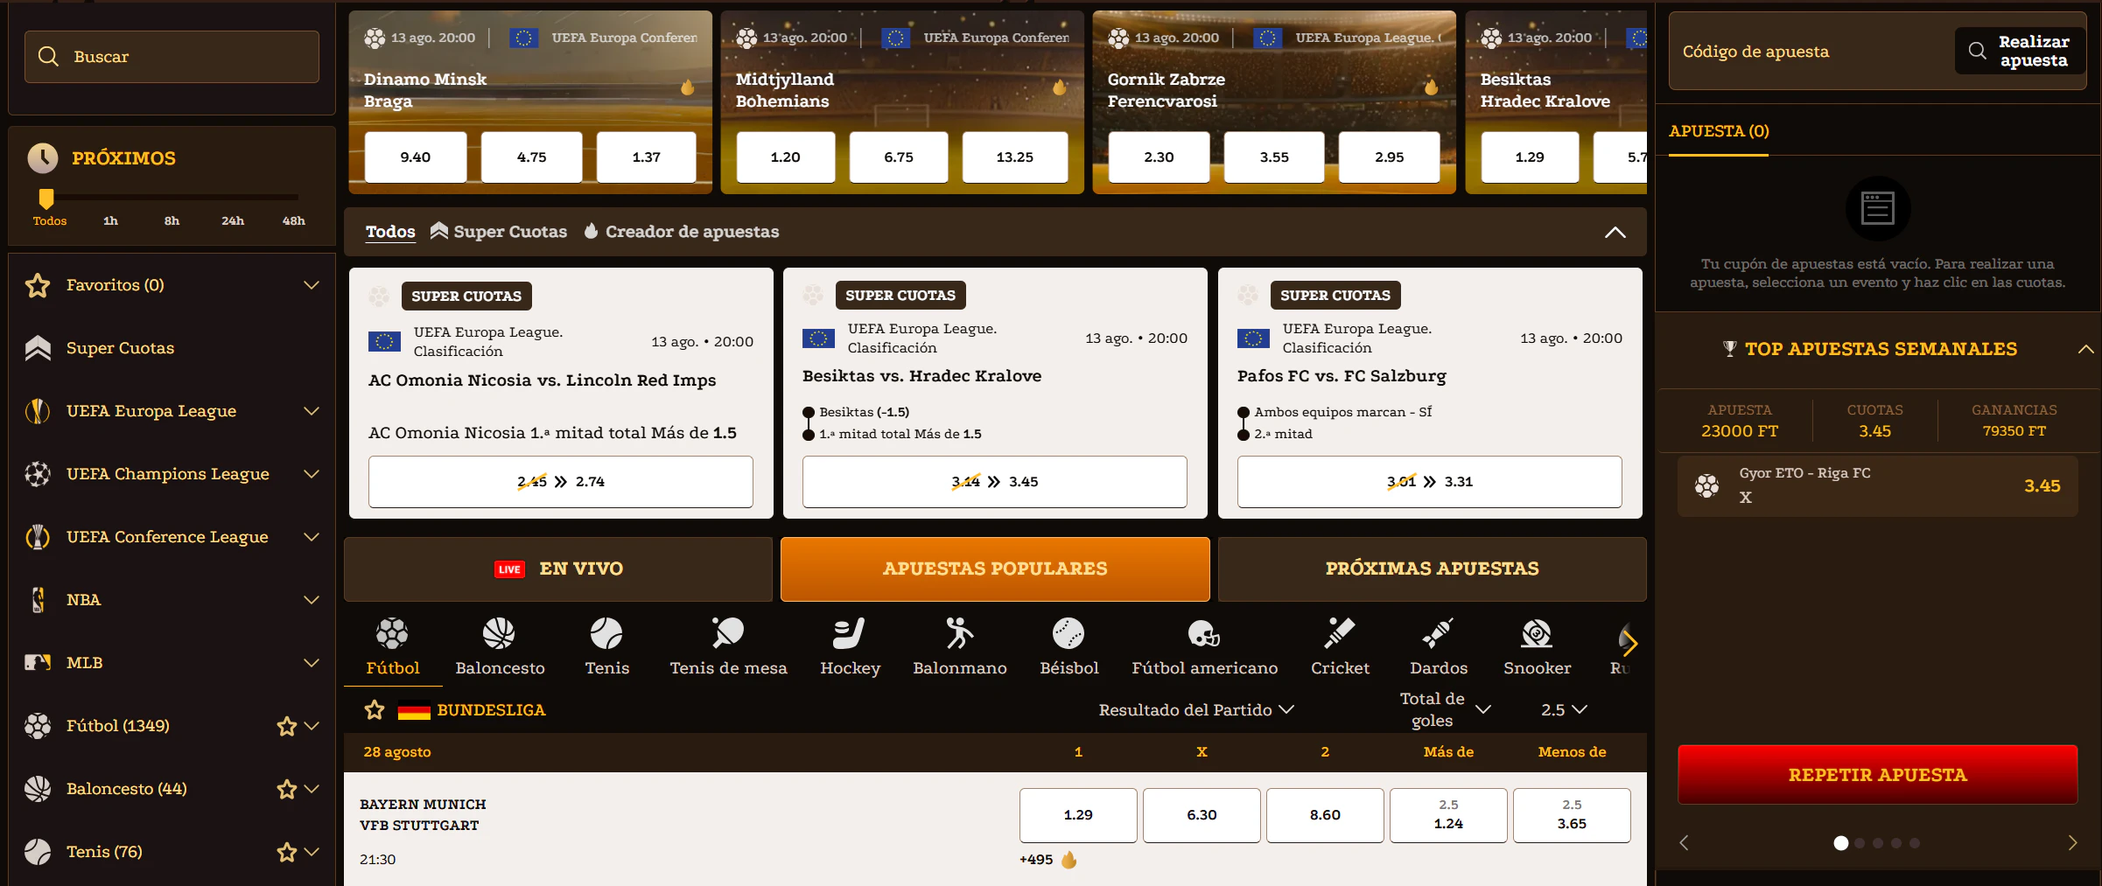Click the MLB logo icon in sidebar
The image size is (2102, 886).
(38, 663)
